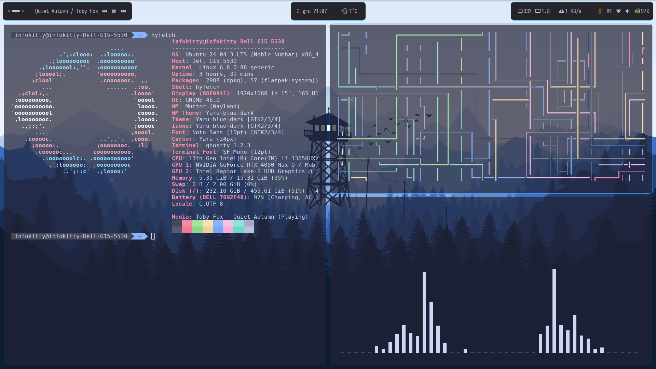Open the date and clock 2 gru 21:07
This screenshot has width=656, height=369.
click(312, 11)
